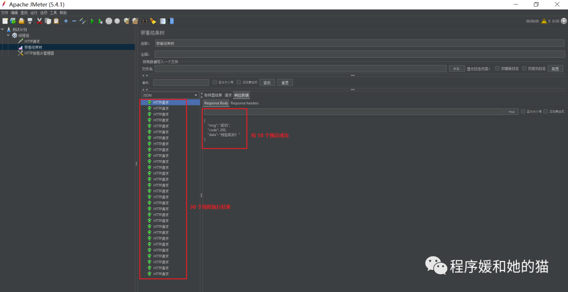Open Help with the question mark icon
The height and width of the screenshot is (292, 568).
click(x=171, y=21)
